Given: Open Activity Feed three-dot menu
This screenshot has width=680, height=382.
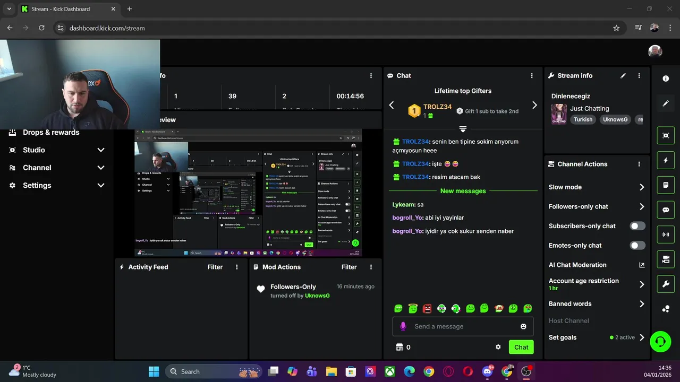Looking at the screenshot, I should (x=237, y=267).
